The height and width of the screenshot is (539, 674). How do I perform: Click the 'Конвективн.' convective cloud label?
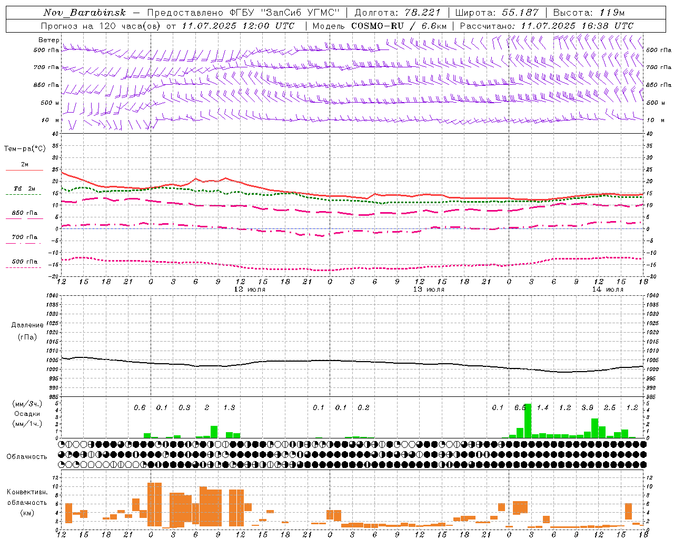coord(27,492)
